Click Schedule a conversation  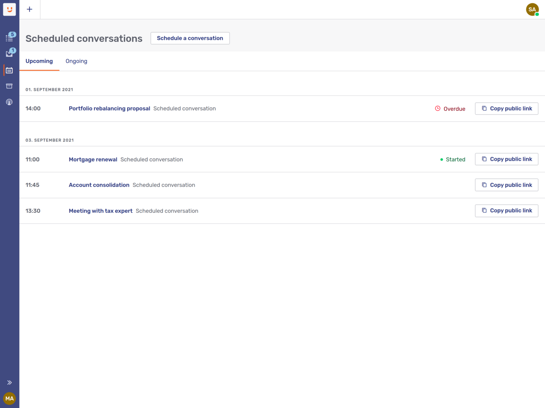(190, 38)
